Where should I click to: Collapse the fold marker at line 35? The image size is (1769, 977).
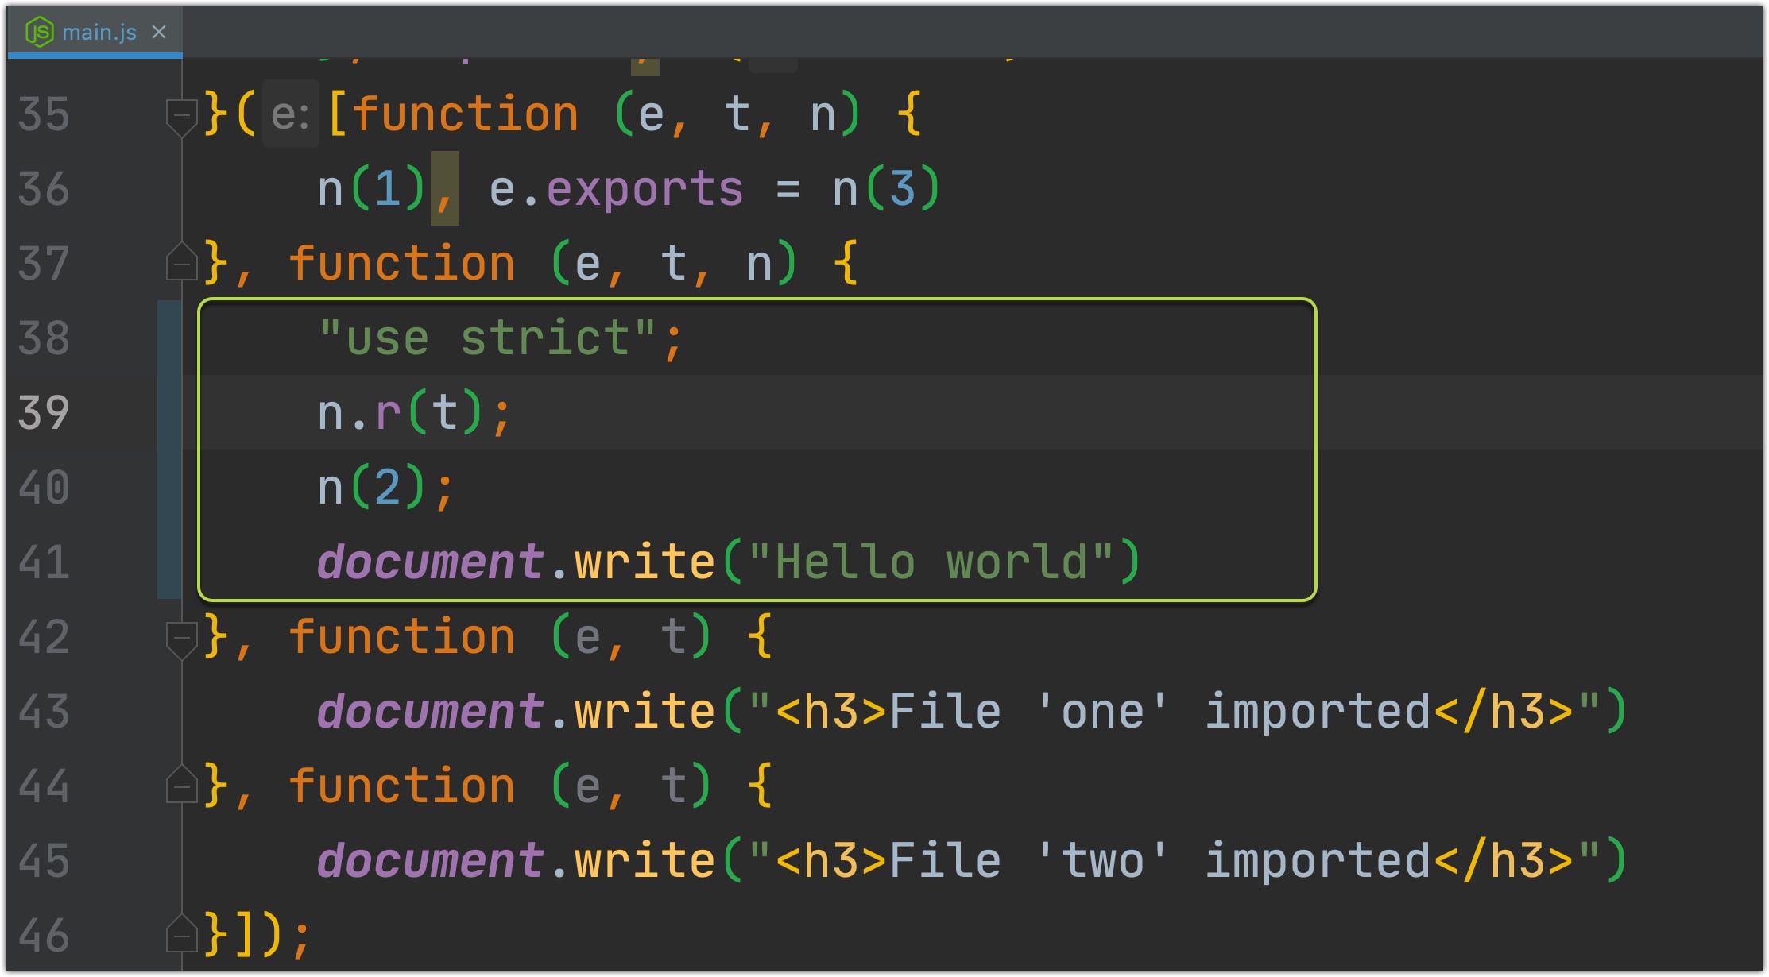[x=181, y=115]
